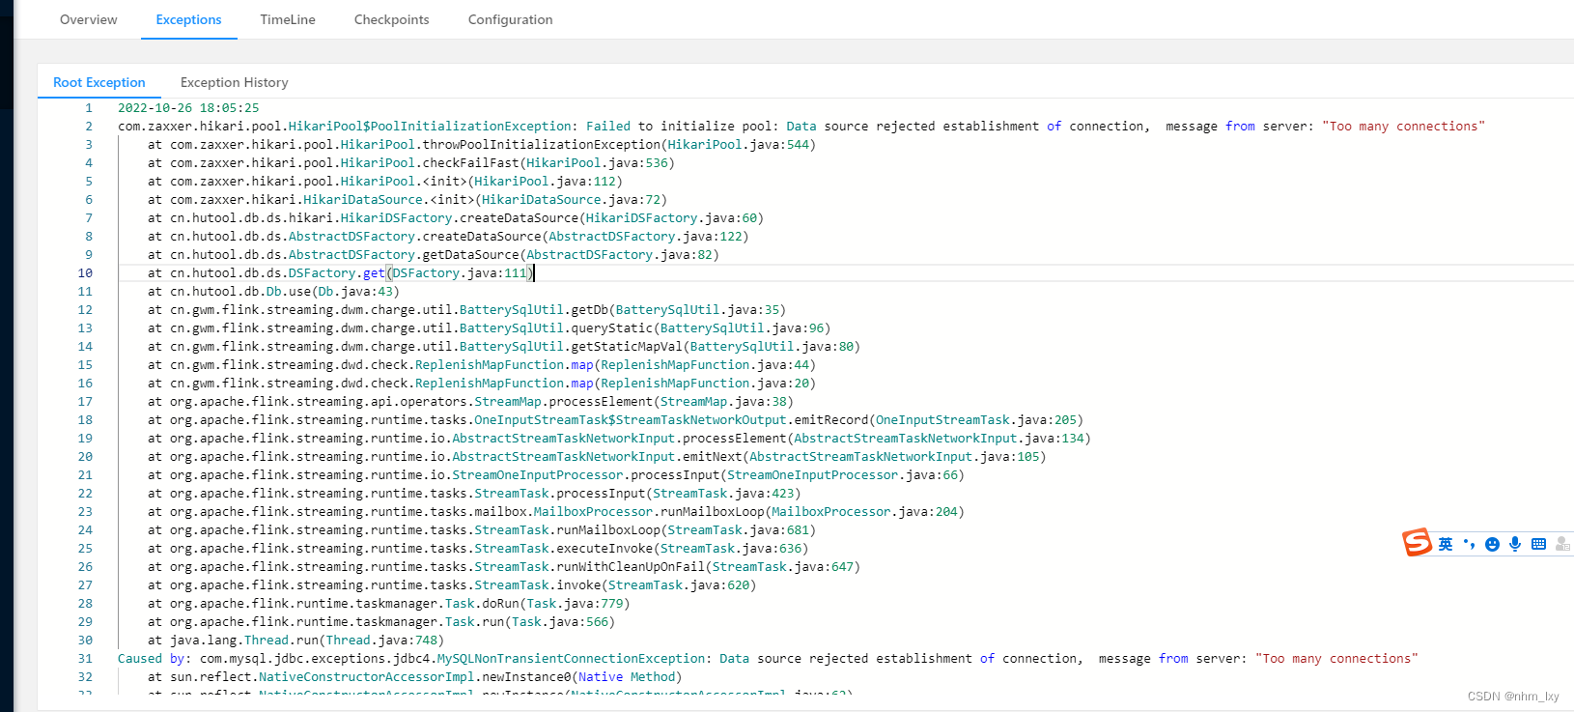
Task: Click HikariPool.java:112 on line 5
Action: (545, 182)
